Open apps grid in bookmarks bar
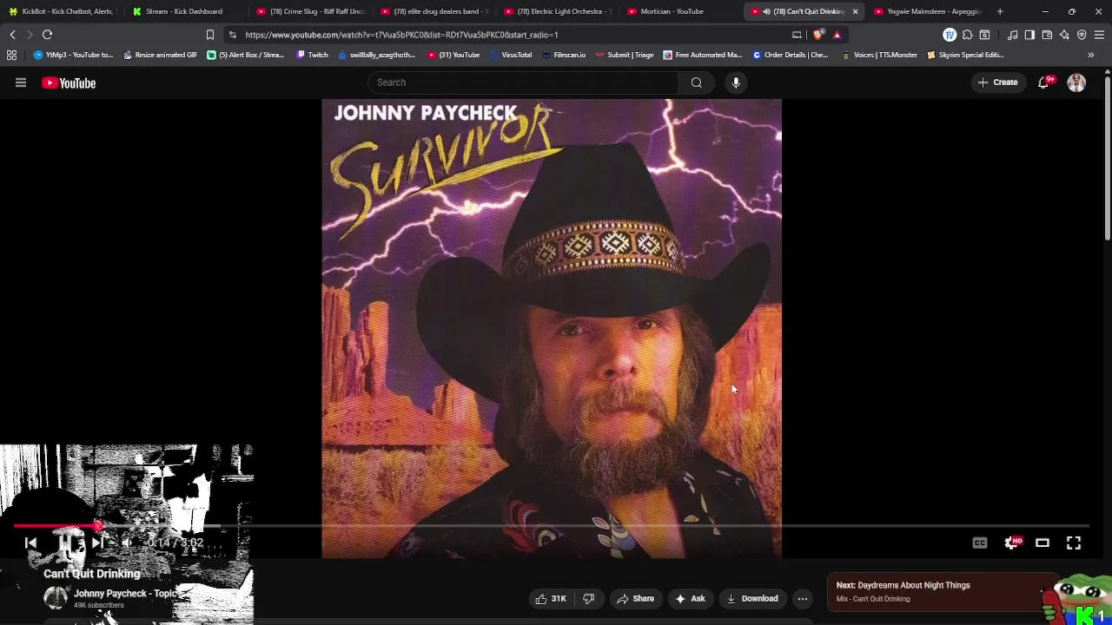This screenshot has height=625, width=1112. 11,55
